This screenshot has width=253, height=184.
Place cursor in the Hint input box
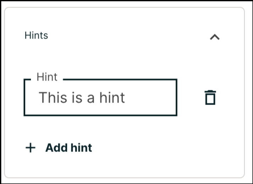(100, 98)
